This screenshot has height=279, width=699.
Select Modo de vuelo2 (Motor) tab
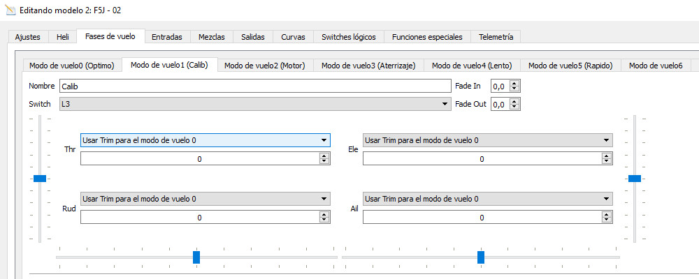[265, 66]
